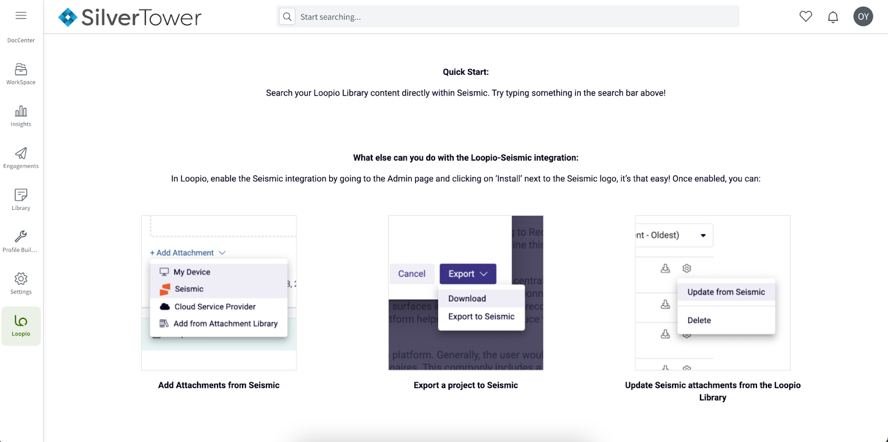Go to Insights in the sidebar
This screenshot has height=442, width=888.
tap(21, 116)
